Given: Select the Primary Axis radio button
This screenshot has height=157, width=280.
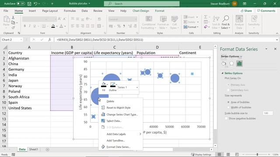Looking at the screenshot, I should pos(228,85).
